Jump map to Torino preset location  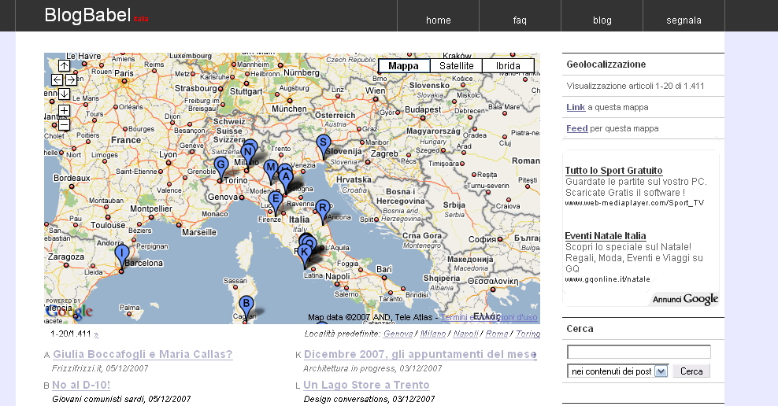[528, 334]
